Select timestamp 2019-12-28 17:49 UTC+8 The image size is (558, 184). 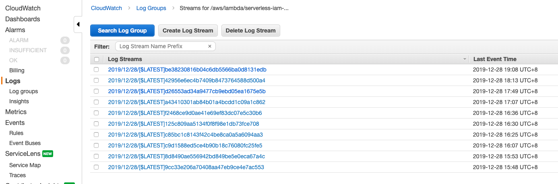pyautogui.click(x=505, y=91)
